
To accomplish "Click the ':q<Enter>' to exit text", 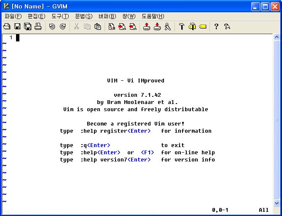I will coord(95,145).
